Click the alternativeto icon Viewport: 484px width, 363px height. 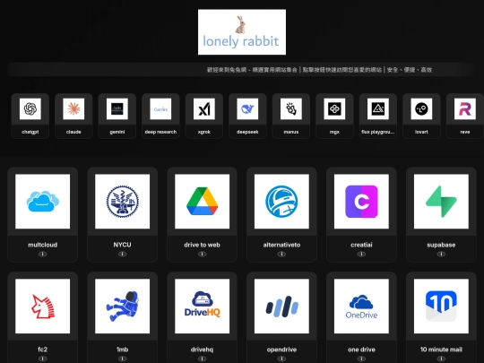pos(281,202)
